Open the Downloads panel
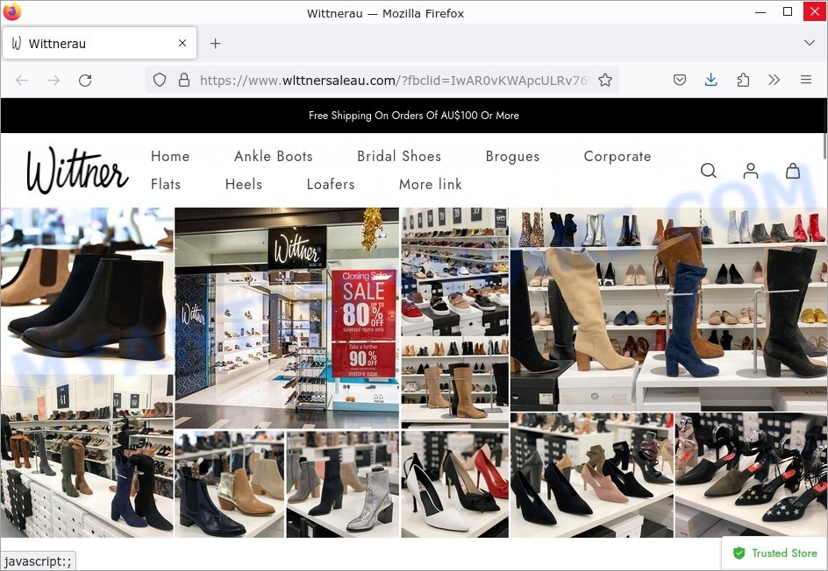The height and width of the screenshot is (571, 828). click(710, 81)
